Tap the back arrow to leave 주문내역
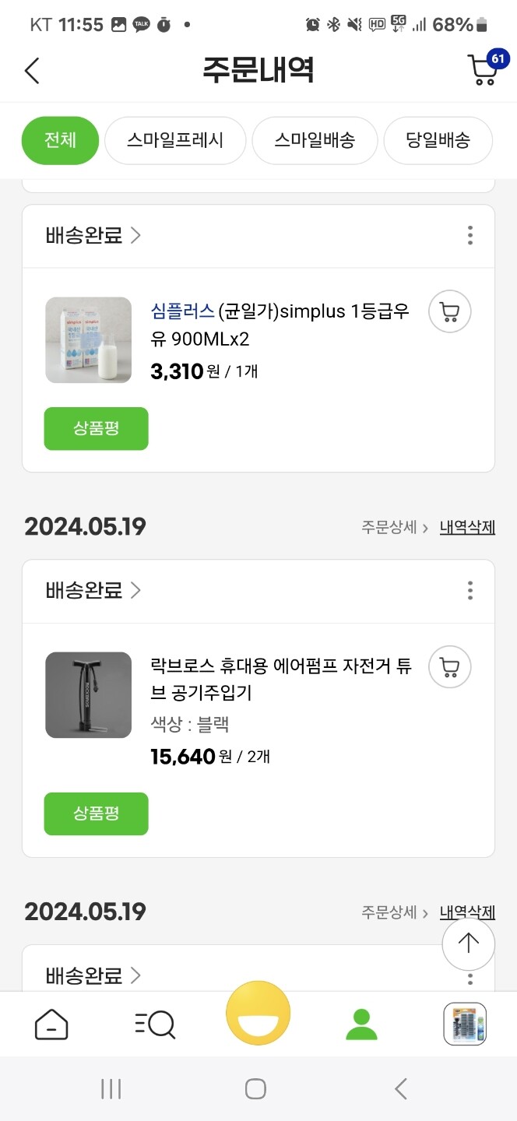Screen dimensions: 517x1121 click(31, 70)
